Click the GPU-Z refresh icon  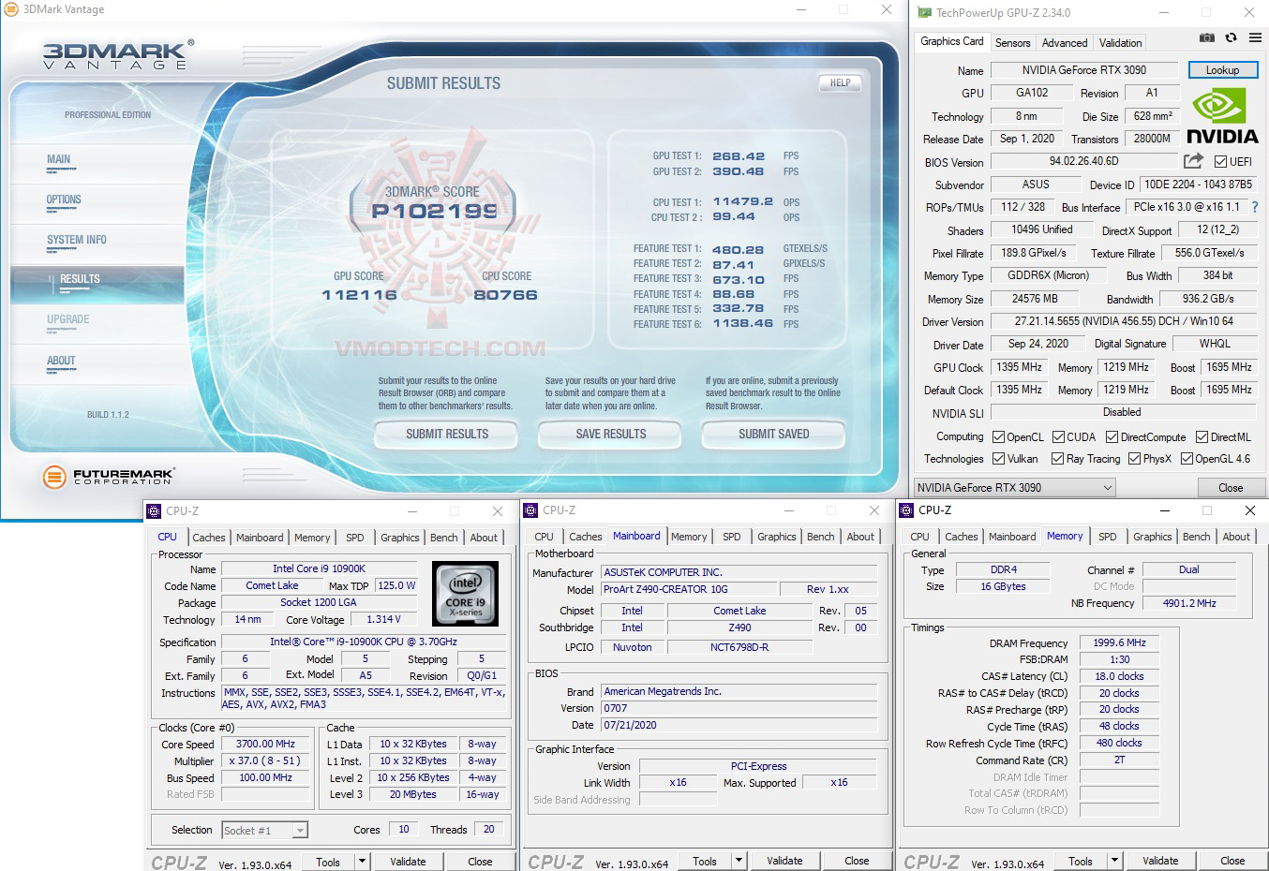point(1231,37)
